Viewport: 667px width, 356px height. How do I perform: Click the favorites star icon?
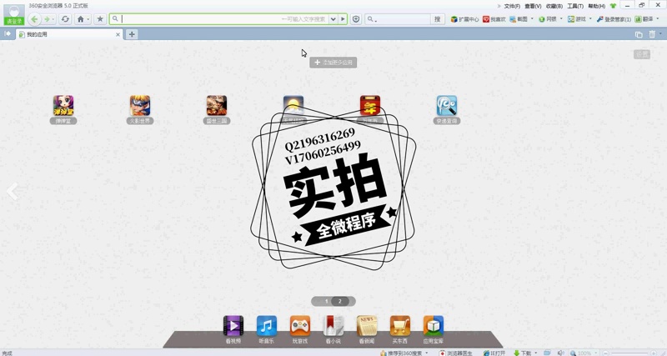(x=100, y=19)
